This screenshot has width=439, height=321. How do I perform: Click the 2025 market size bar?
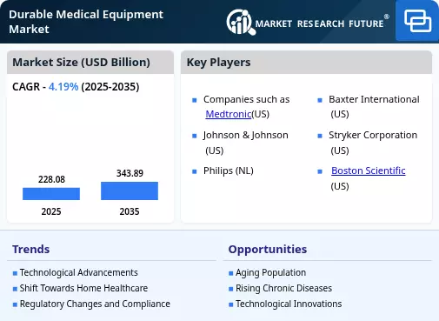pos(51,194)
